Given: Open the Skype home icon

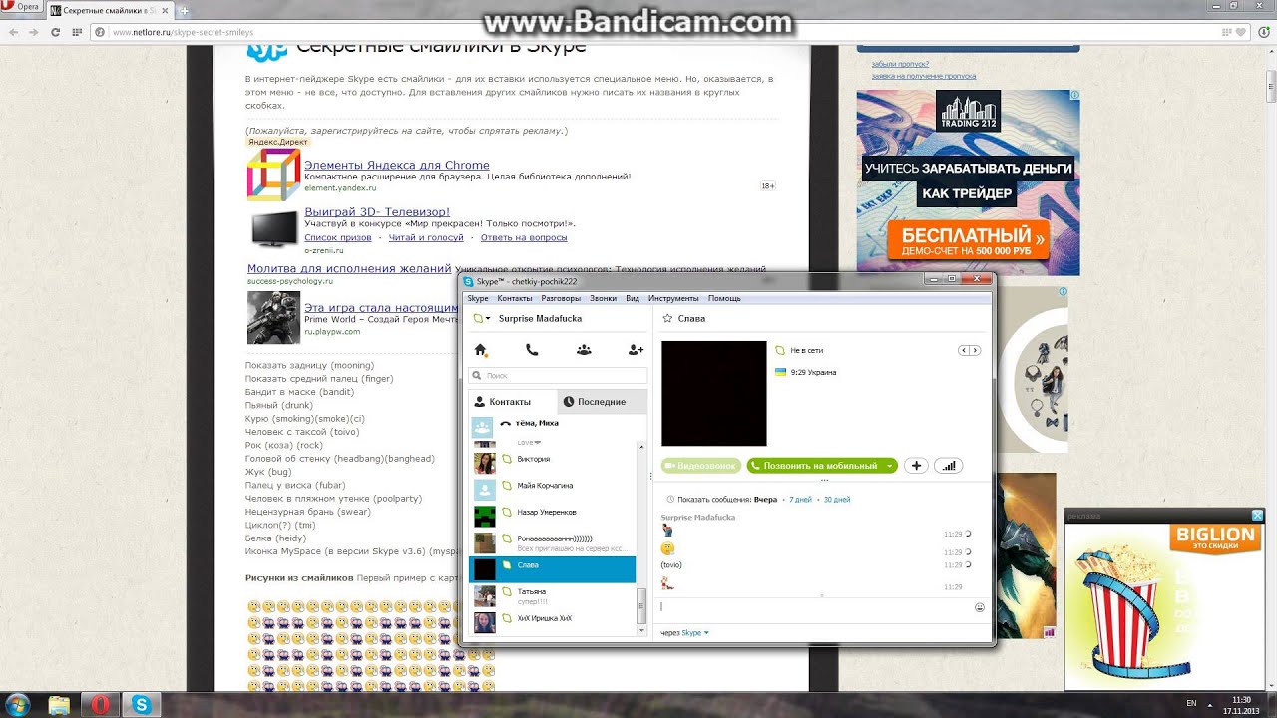Looking at the screenshot, I should 481,350.
